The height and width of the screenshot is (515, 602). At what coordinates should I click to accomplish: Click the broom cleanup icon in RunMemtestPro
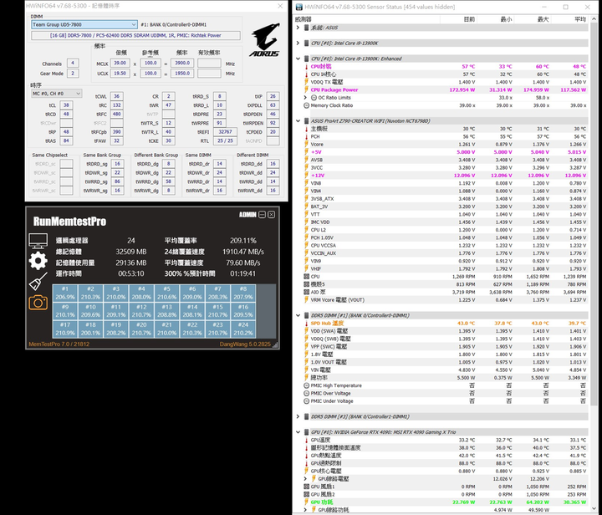[38, 281]
